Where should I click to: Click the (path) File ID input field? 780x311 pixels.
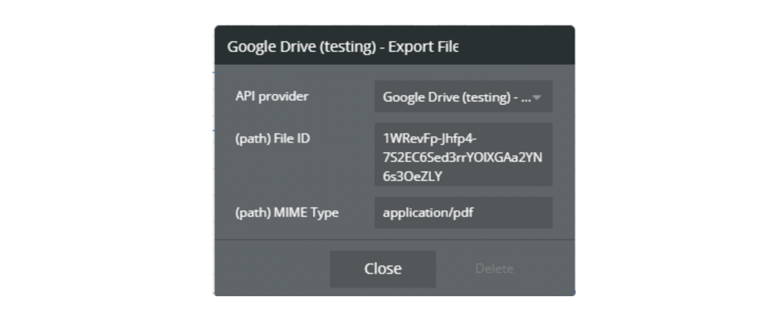(463, 154)
